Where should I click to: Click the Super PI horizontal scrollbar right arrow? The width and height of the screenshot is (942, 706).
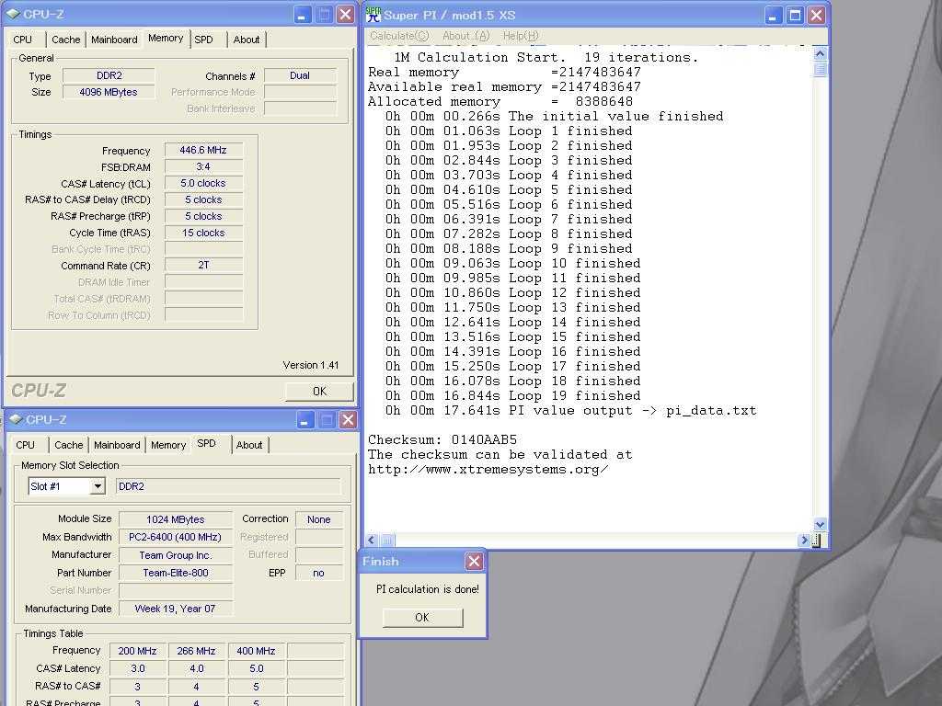click(804, 540)
